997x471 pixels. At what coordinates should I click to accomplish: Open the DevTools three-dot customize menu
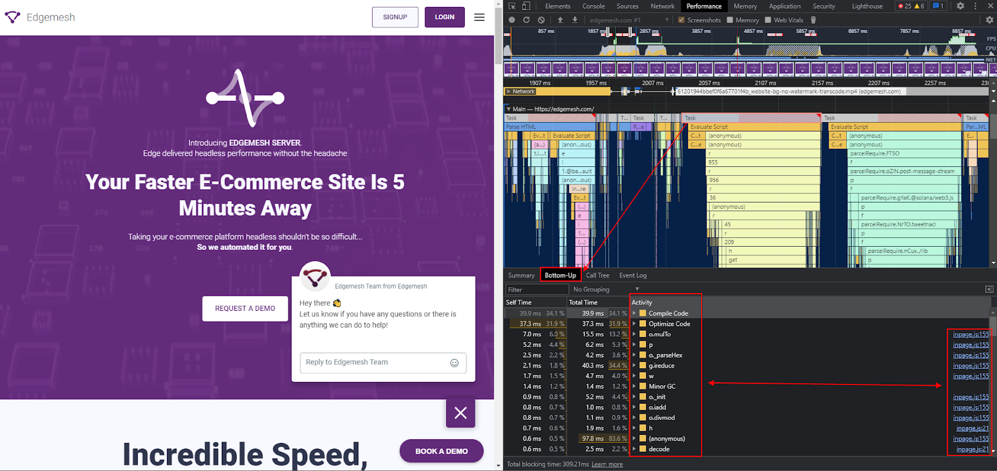tap(975, 6)
